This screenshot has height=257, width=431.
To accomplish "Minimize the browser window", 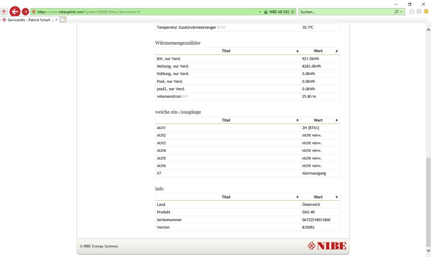I will tap(396, 4).
